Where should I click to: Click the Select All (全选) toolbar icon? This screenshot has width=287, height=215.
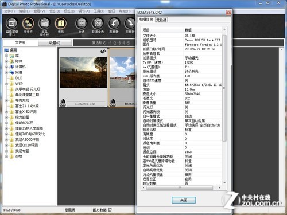[82, 24]
